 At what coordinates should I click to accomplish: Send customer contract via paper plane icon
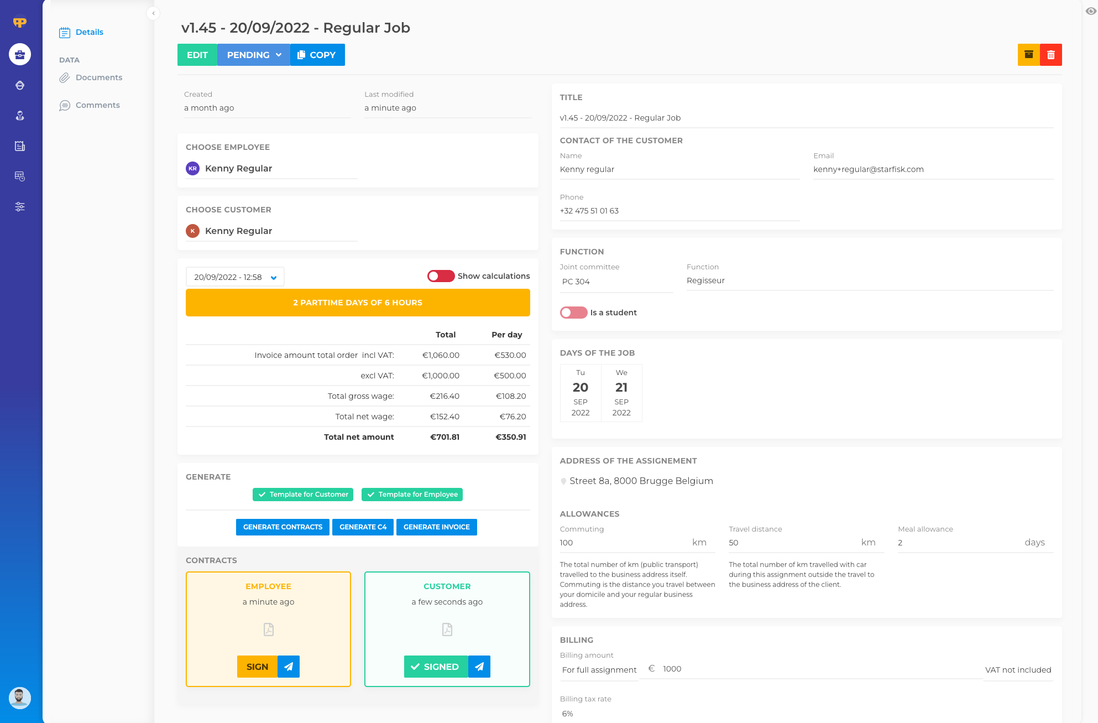click(479, 667)
